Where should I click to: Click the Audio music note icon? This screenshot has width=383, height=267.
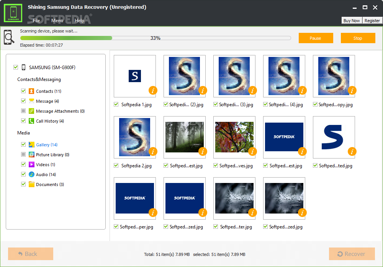click(x=31, y=175)
